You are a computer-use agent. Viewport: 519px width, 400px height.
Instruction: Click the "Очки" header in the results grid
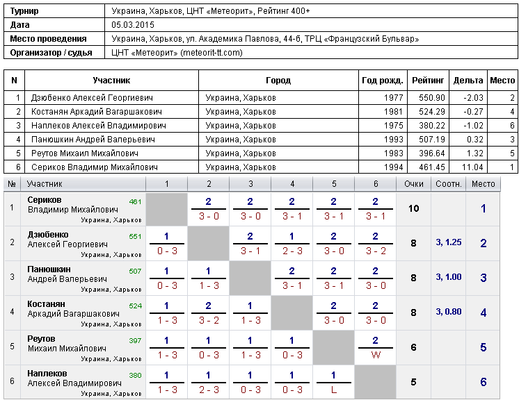[x=414, y=184]
